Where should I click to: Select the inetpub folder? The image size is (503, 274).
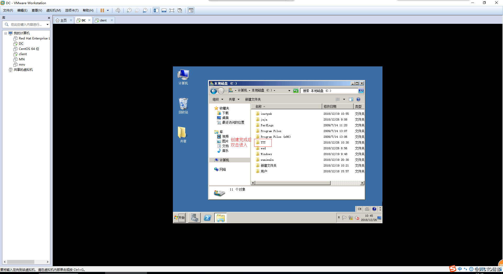pyautogui.click(x=264, y=114)
